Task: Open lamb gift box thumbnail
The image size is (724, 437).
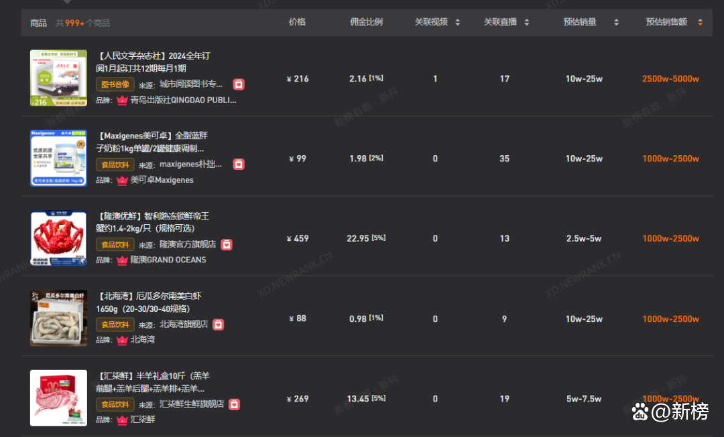Action: tap(58, 398)
